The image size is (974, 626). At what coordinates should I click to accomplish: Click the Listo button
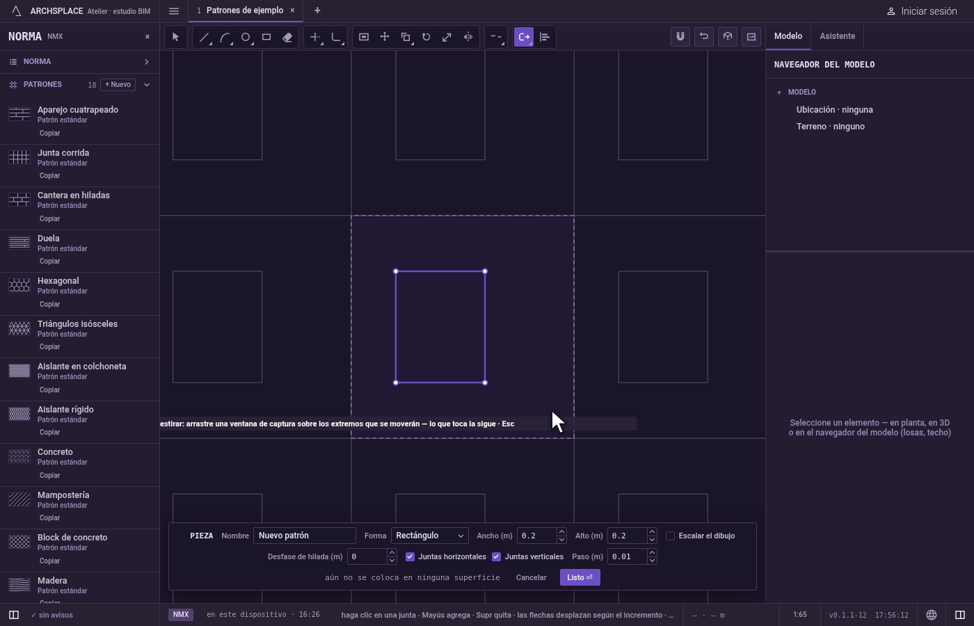(x=580, y=577)
